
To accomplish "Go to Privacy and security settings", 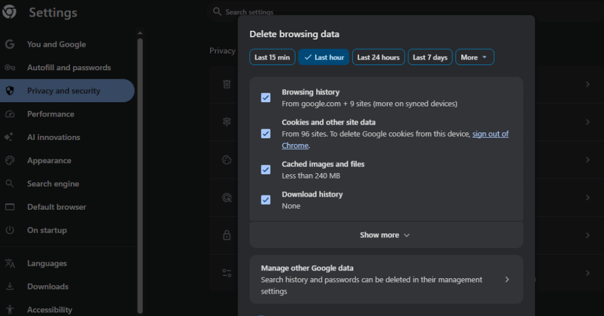I will [67, 91].
